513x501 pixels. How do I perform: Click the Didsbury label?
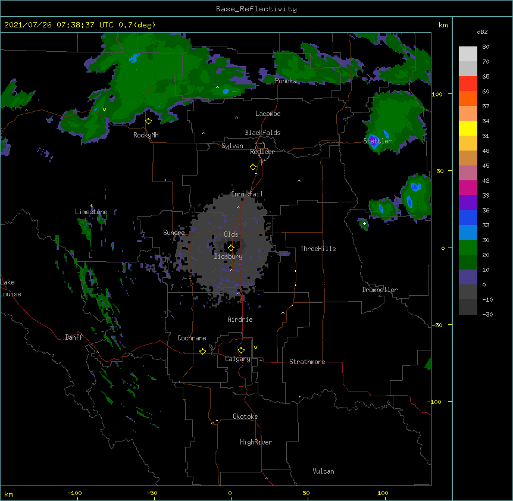(229, 256)
